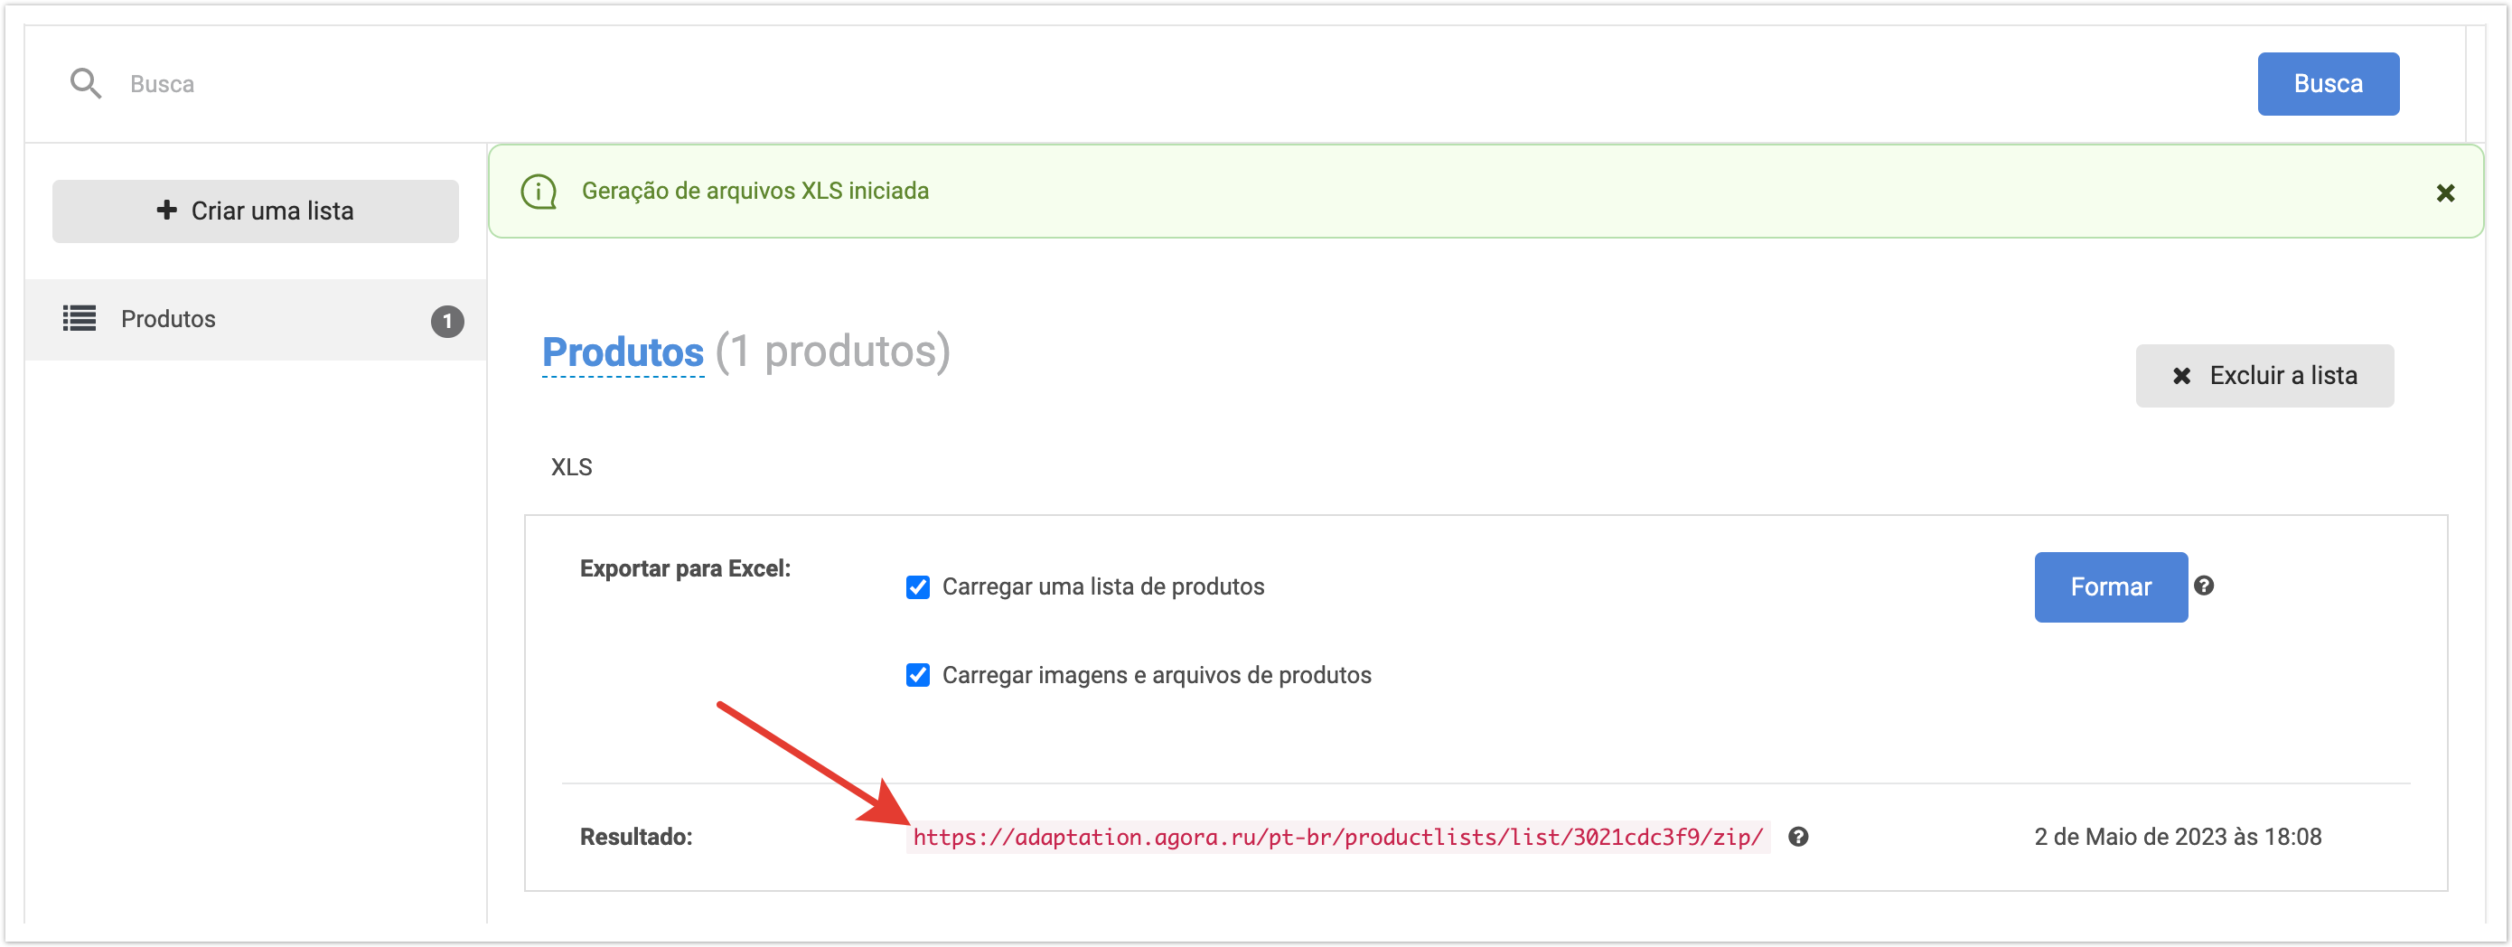Uncheck Carregar uma lista de produtos
The height and width of the screenshot is (947, 2512).
coord(918,587)
